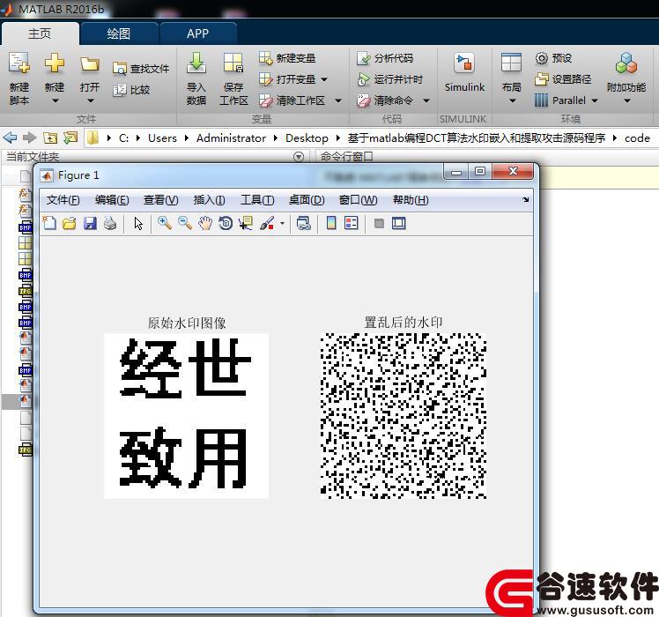Click Set Path (设置路径)

click(563, 79)
